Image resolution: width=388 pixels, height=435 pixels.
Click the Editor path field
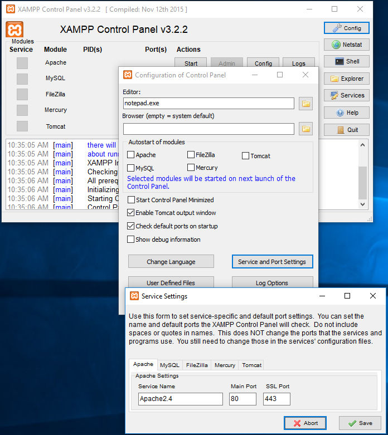(208, 103)
